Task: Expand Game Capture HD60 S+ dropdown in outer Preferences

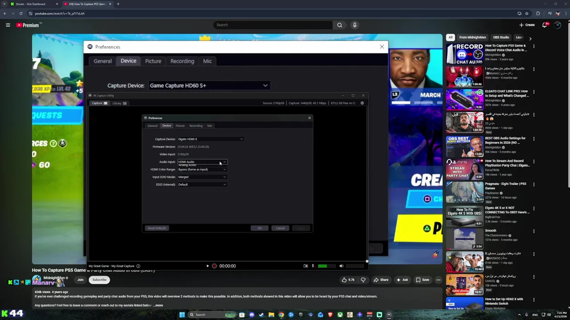Action: [209, 85]
